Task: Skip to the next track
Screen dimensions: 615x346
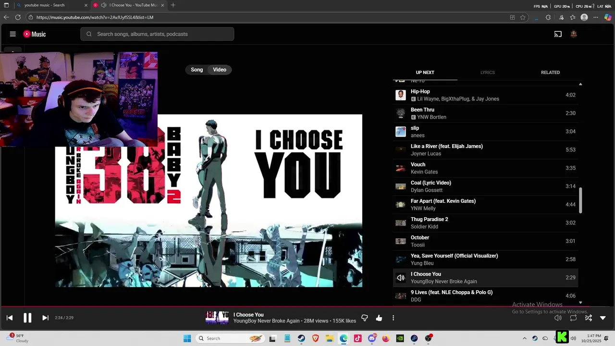Action: pyautogui.click(x=45, y=318)
